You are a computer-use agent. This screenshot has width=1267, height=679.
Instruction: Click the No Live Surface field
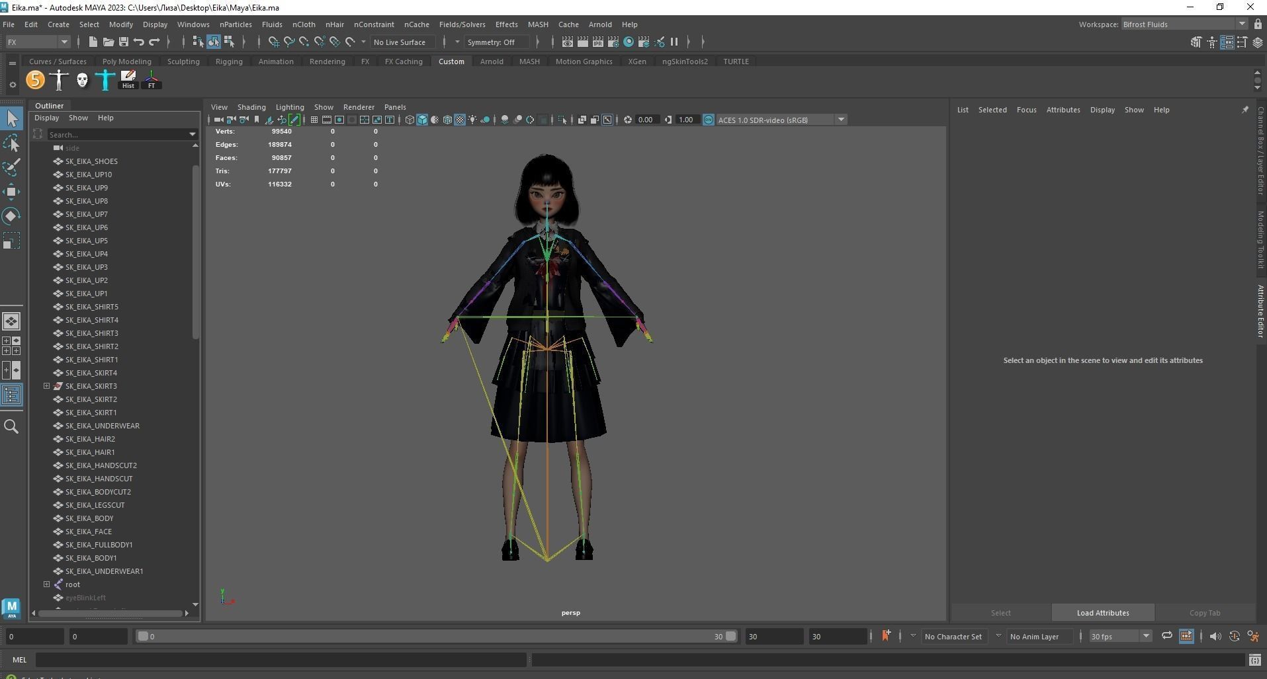click(x=402, y=42)
